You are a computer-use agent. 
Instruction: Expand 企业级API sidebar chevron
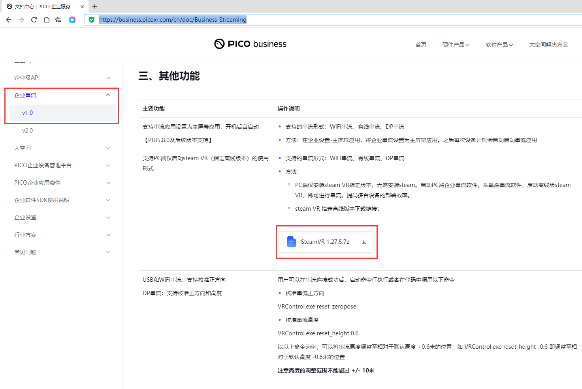click(x=108, y=78)
